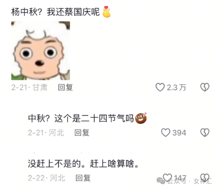Dislike the 二十四节气 comment
Viewport: 219px width, 190px height.
tap(205, 132)
